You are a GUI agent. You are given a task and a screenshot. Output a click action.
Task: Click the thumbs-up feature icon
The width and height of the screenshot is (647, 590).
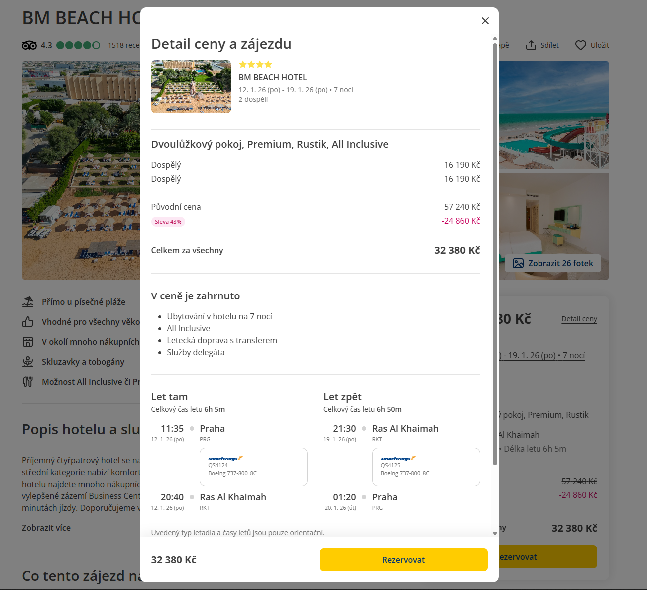[28, 322]
